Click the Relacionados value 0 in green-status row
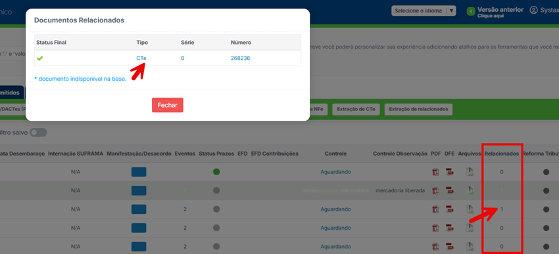 click(502, 172)
